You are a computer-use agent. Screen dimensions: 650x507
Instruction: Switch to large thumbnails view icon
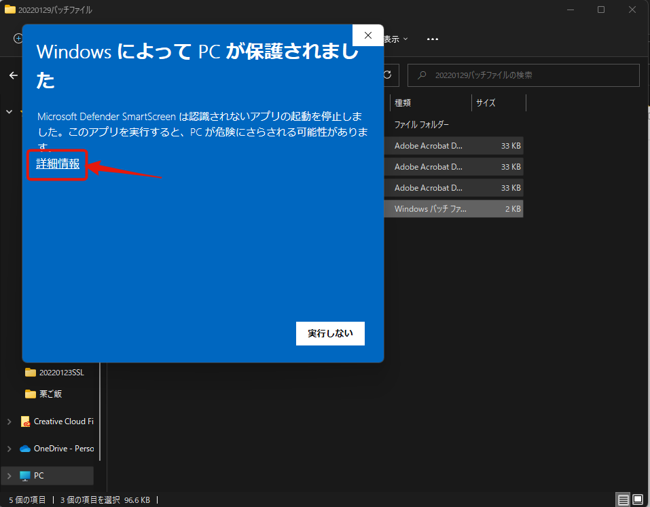pos(638,500)
